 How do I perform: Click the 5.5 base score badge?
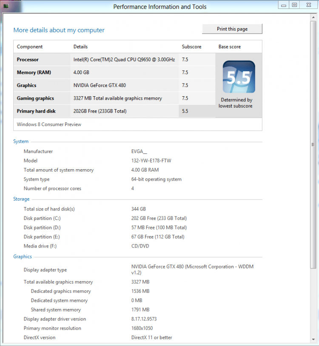pos(239,77)
